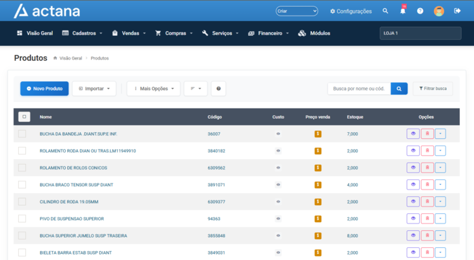This screenshot has height=260, width=474.
Task: Go to Visão Geral in nav bar
Action: tap(35, 33)
